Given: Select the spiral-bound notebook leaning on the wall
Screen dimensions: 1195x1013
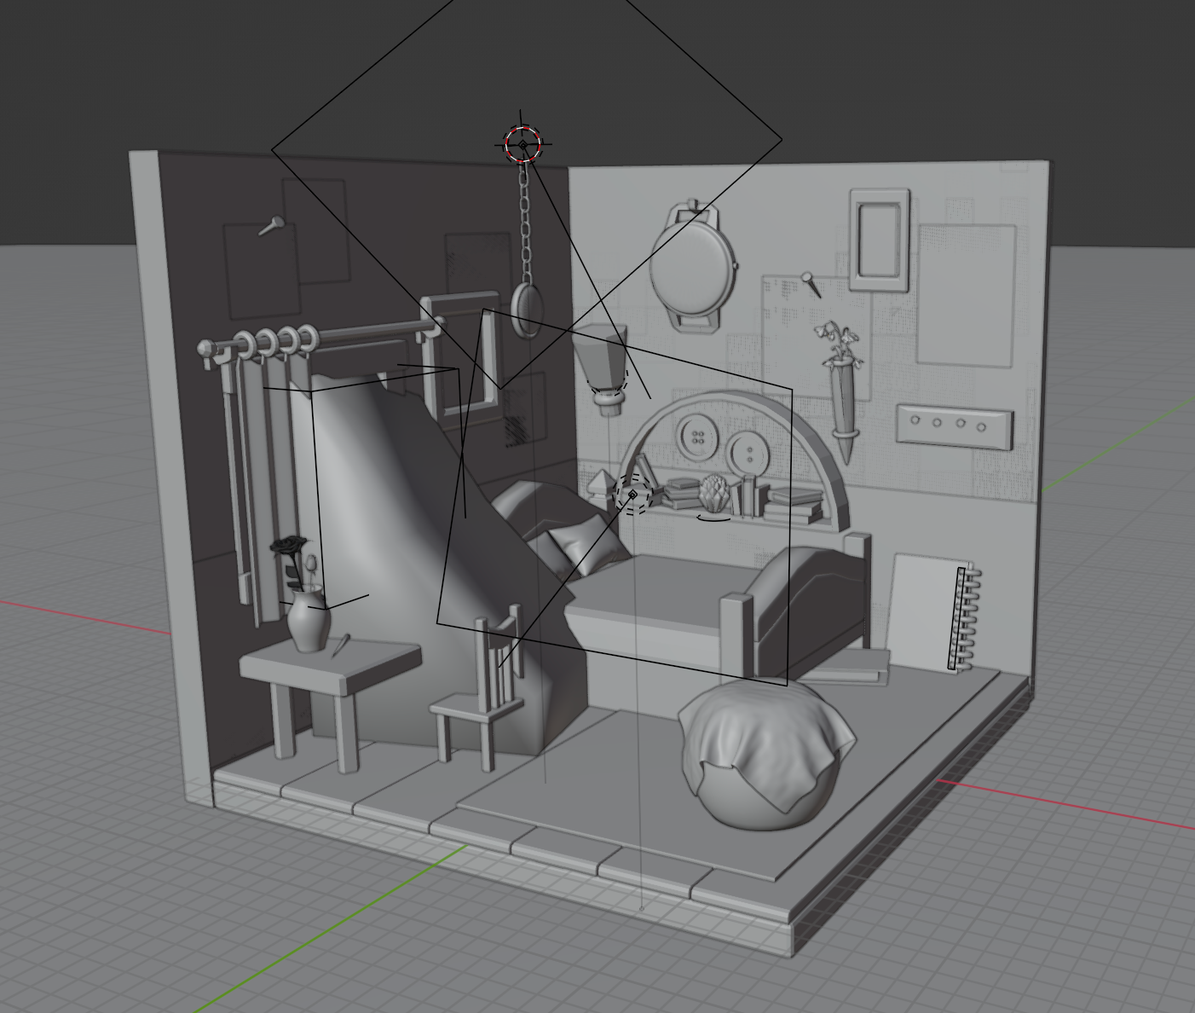Looking at the screenshot, I should (935, 612).
